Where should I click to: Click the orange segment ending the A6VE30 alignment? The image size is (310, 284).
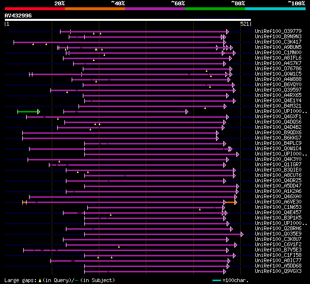(x=231, y=202)
